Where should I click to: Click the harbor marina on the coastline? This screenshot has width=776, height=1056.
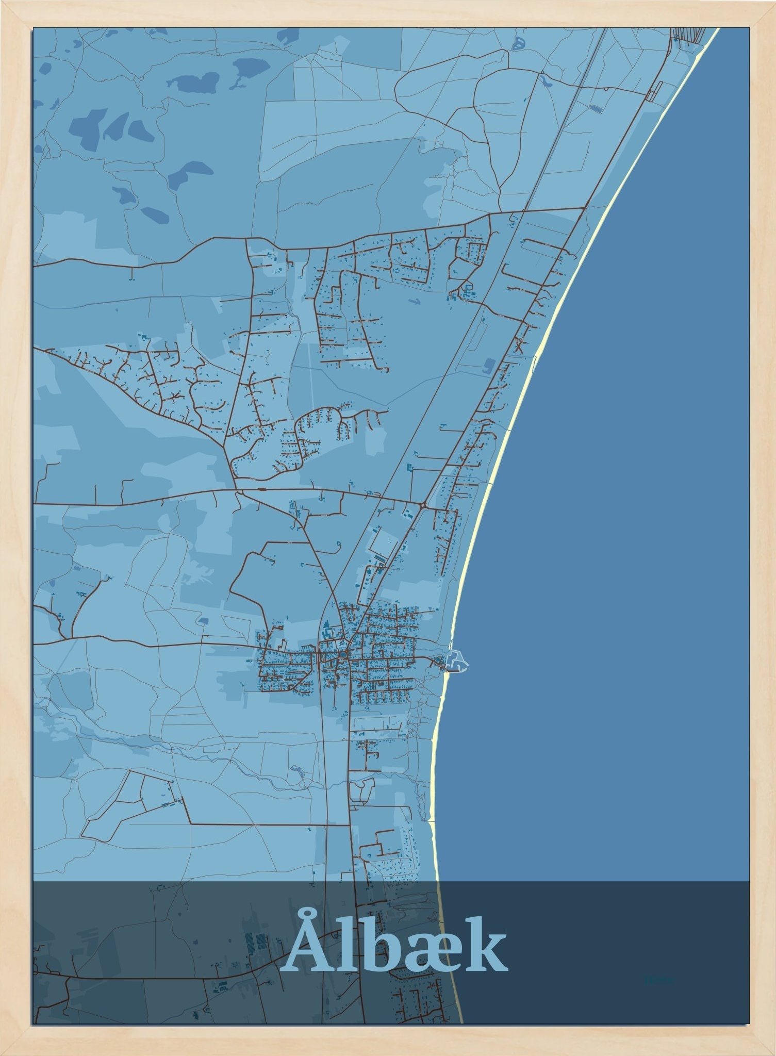point(457,661)
